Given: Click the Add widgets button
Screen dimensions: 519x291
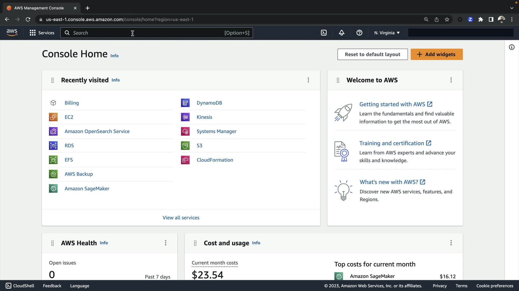Looking at the screenshot, I should pos(437,54).
